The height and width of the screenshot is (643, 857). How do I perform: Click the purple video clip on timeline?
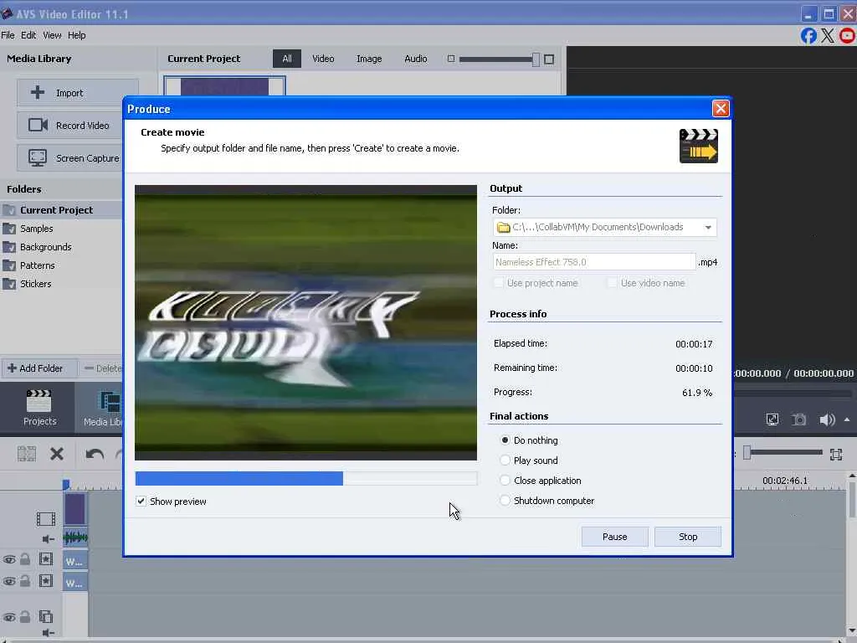coord(74,508)
